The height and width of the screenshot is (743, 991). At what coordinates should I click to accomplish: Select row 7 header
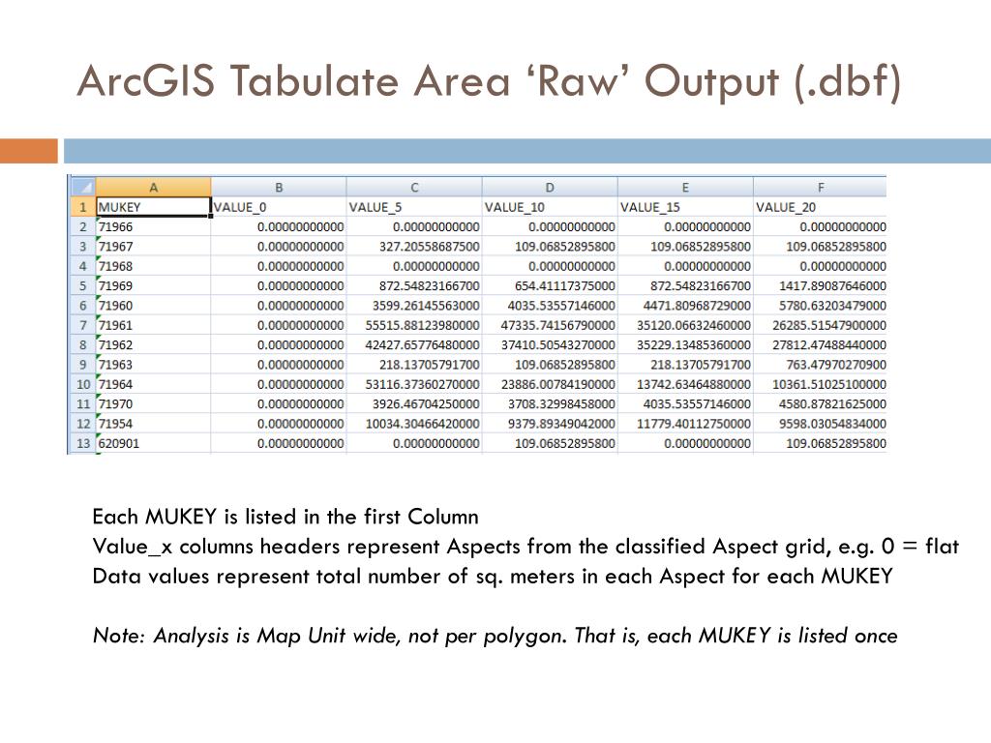point(82,325)
